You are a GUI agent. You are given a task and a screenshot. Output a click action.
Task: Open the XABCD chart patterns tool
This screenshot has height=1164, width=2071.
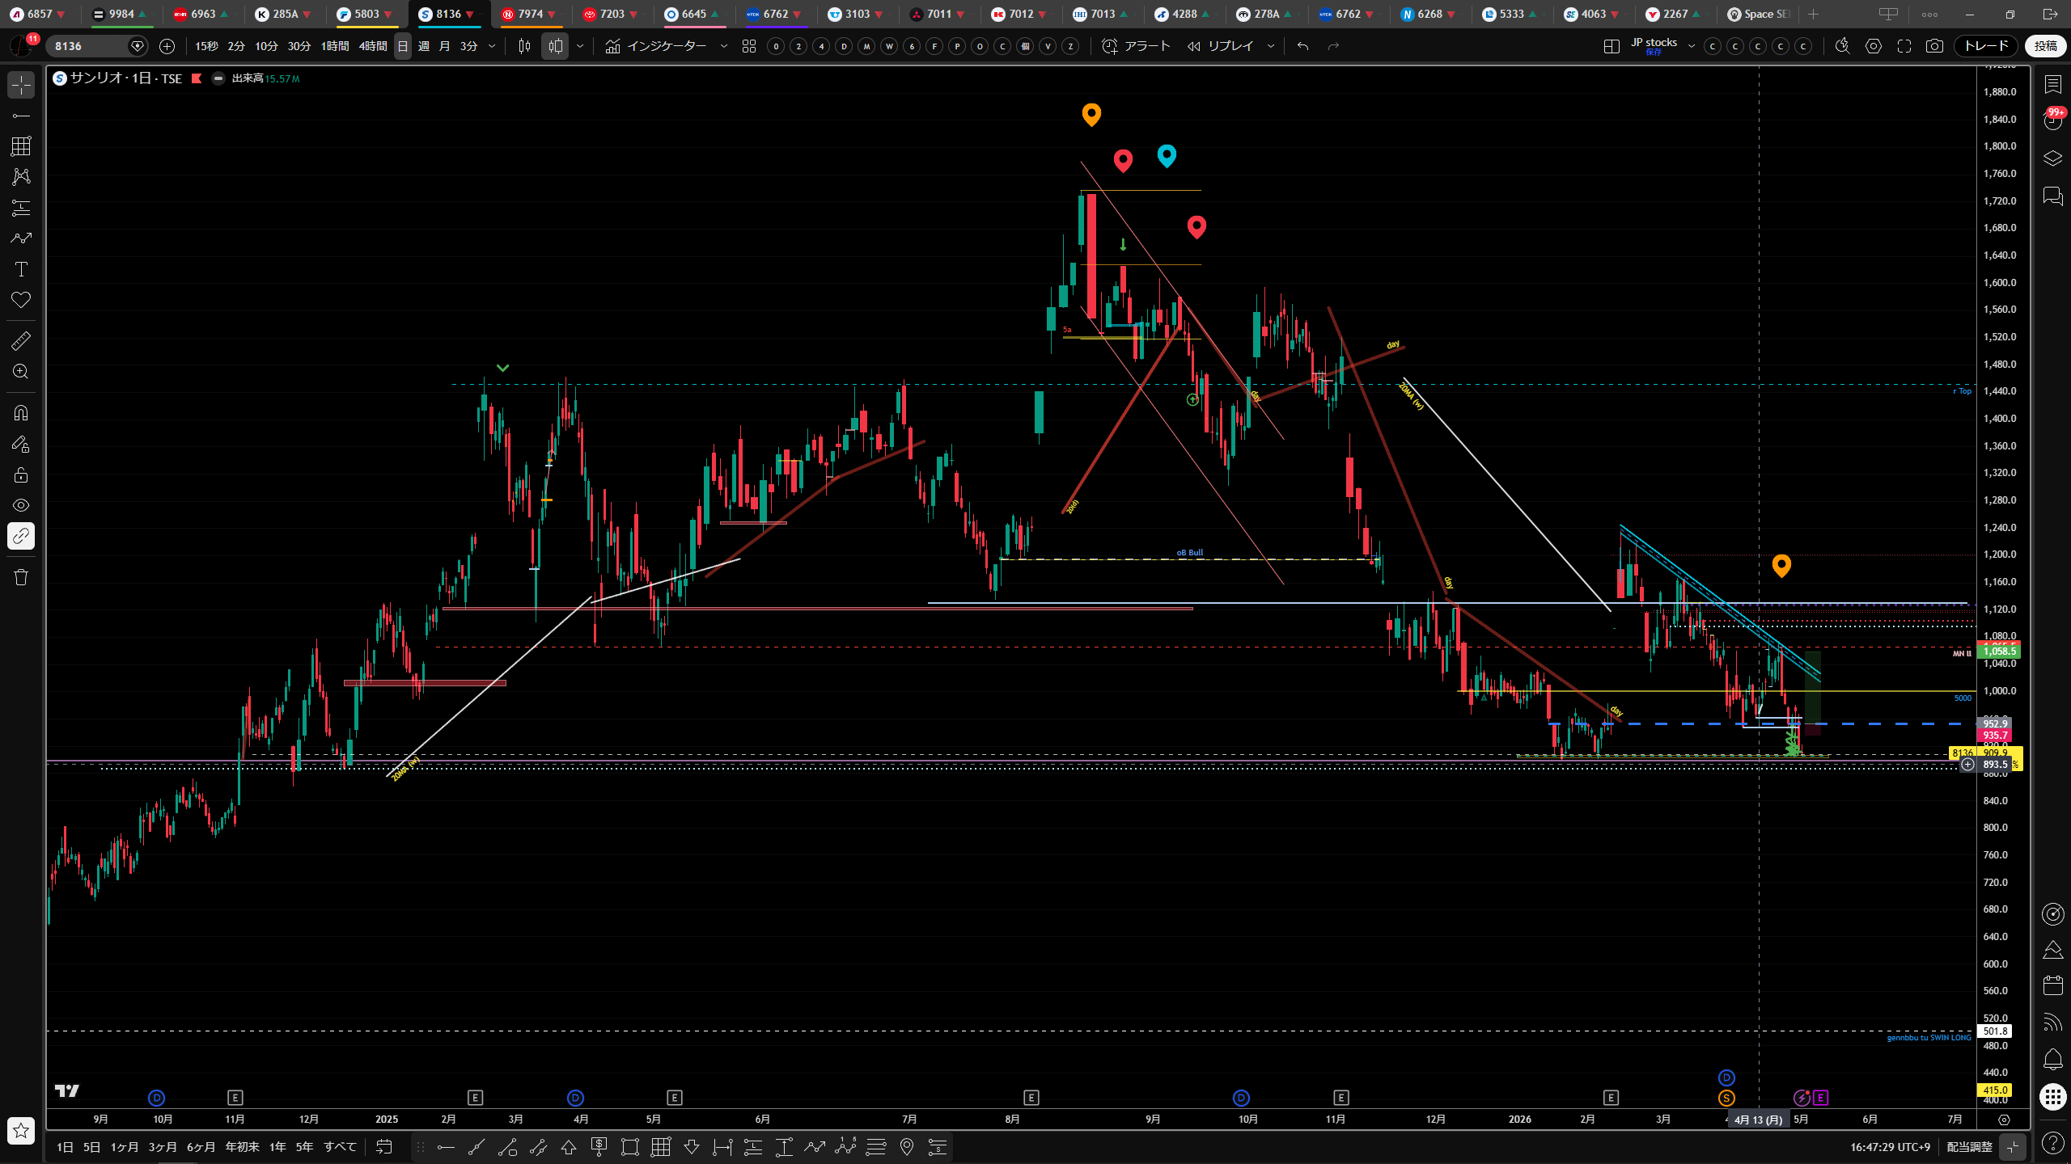tap(21, 177)
